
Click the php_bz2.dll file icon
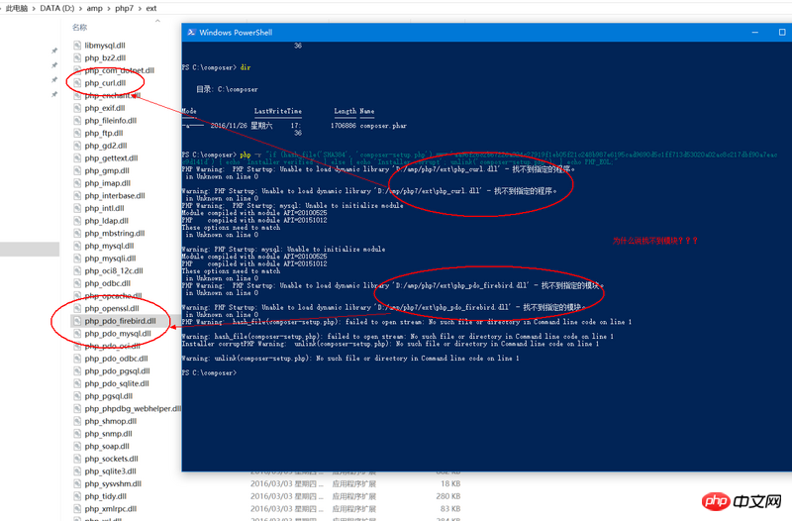(77, 57)
